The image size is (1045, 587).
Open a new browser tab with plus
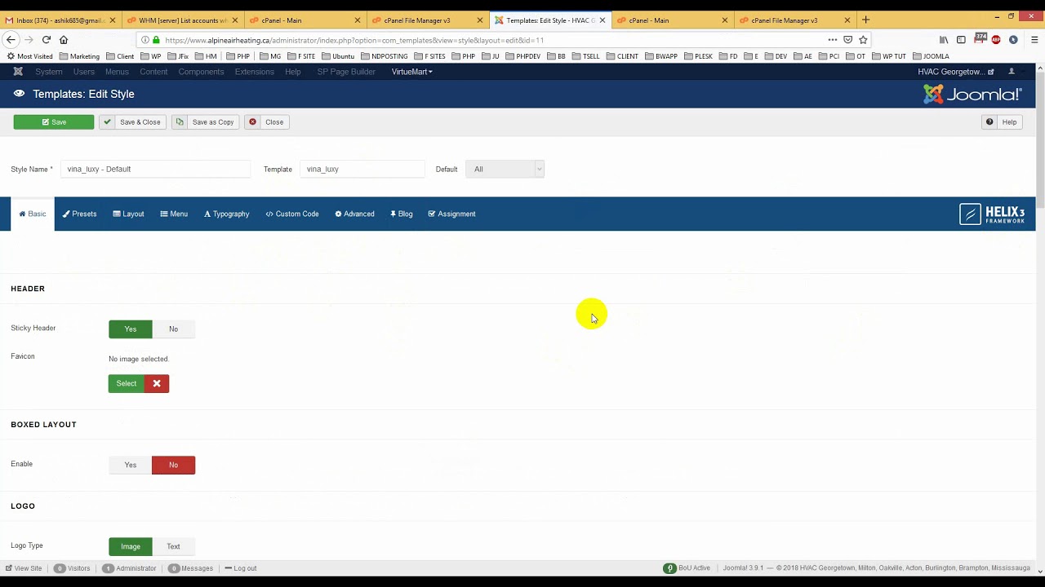pos(865,20)
